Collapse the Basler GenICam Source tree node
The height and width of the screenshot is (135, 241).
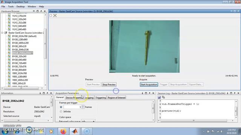pos(2,33)
